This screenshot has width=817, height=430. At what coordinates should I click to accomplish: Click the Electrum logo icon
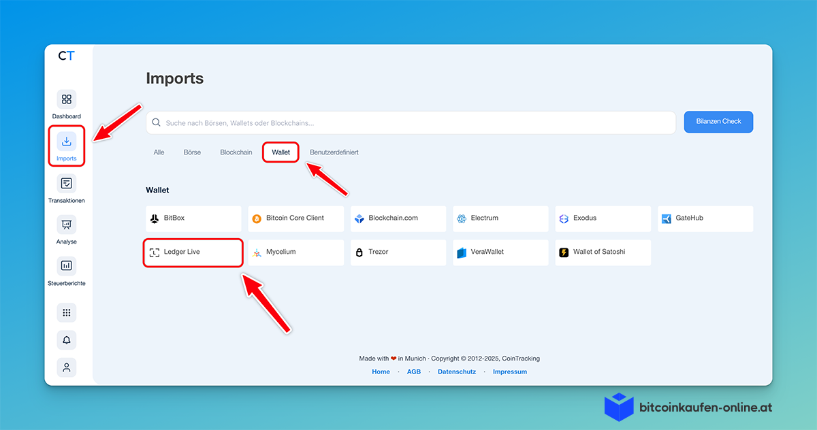pos(462,218)
